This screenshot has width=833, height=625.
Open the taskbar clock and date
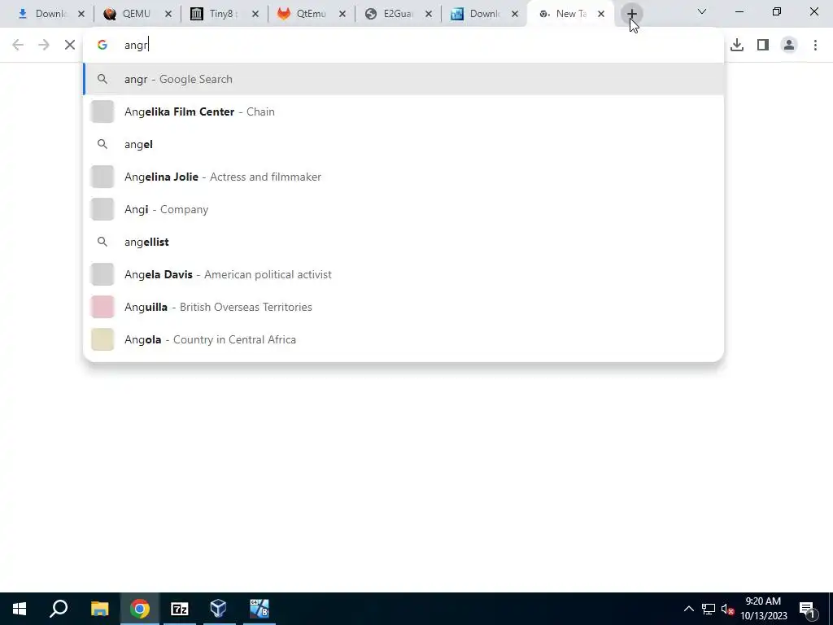tap(763, 609)
